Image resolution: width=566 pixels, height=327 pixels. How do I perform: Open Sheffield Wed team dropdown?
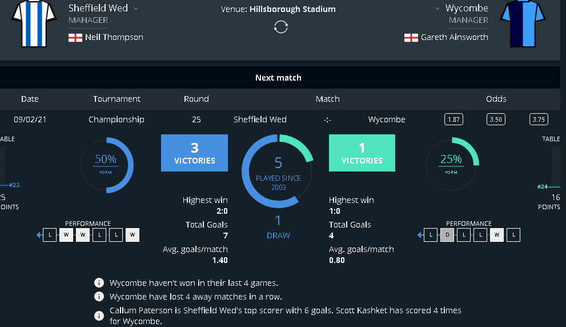click(x=136, y=9)
